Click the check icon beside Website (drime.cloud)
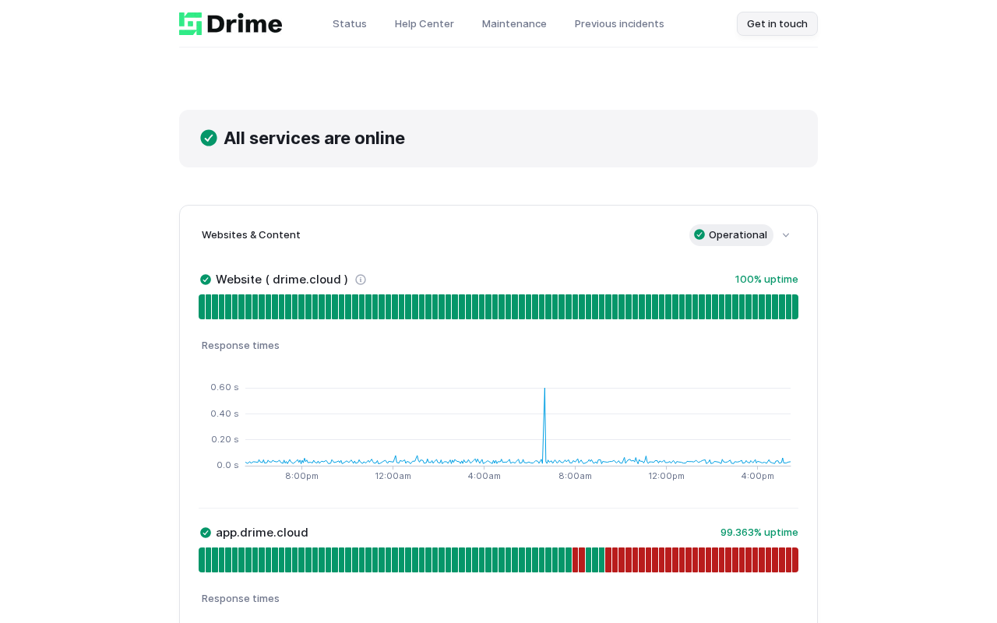997x623 pixels. pos(206,280)
